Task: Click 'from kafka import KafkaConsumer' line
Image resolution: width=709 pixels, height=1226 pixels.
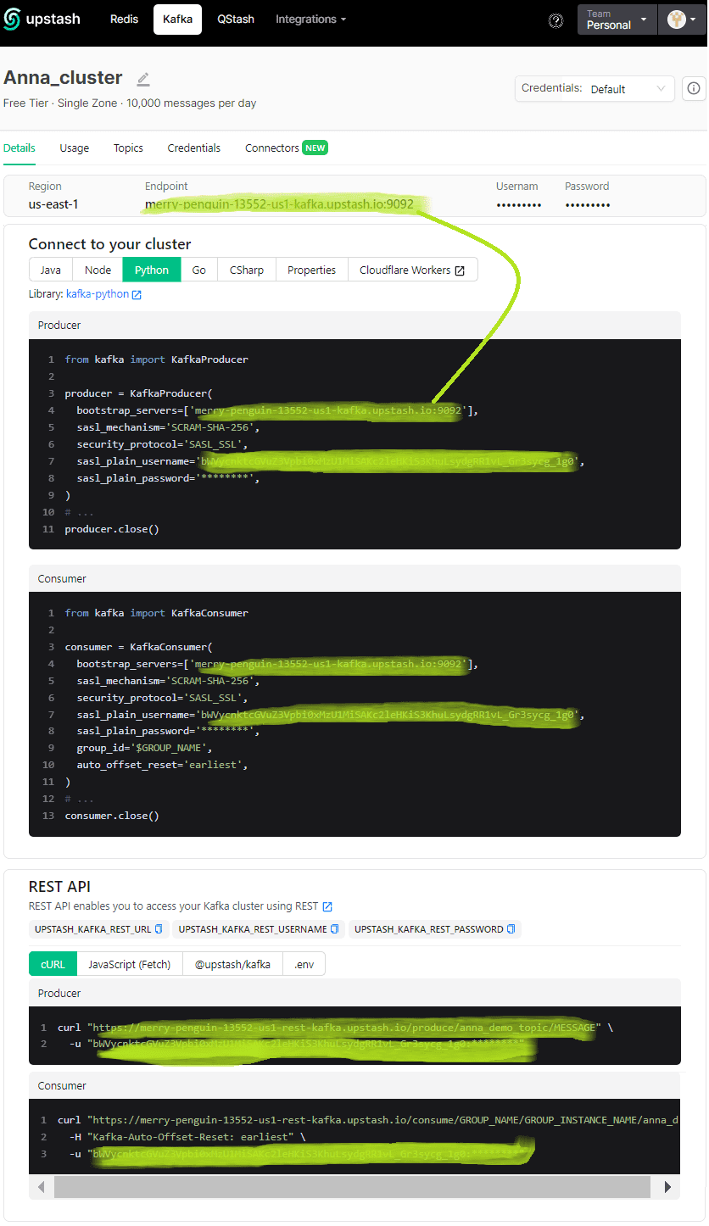Action: tap(157, 613)
